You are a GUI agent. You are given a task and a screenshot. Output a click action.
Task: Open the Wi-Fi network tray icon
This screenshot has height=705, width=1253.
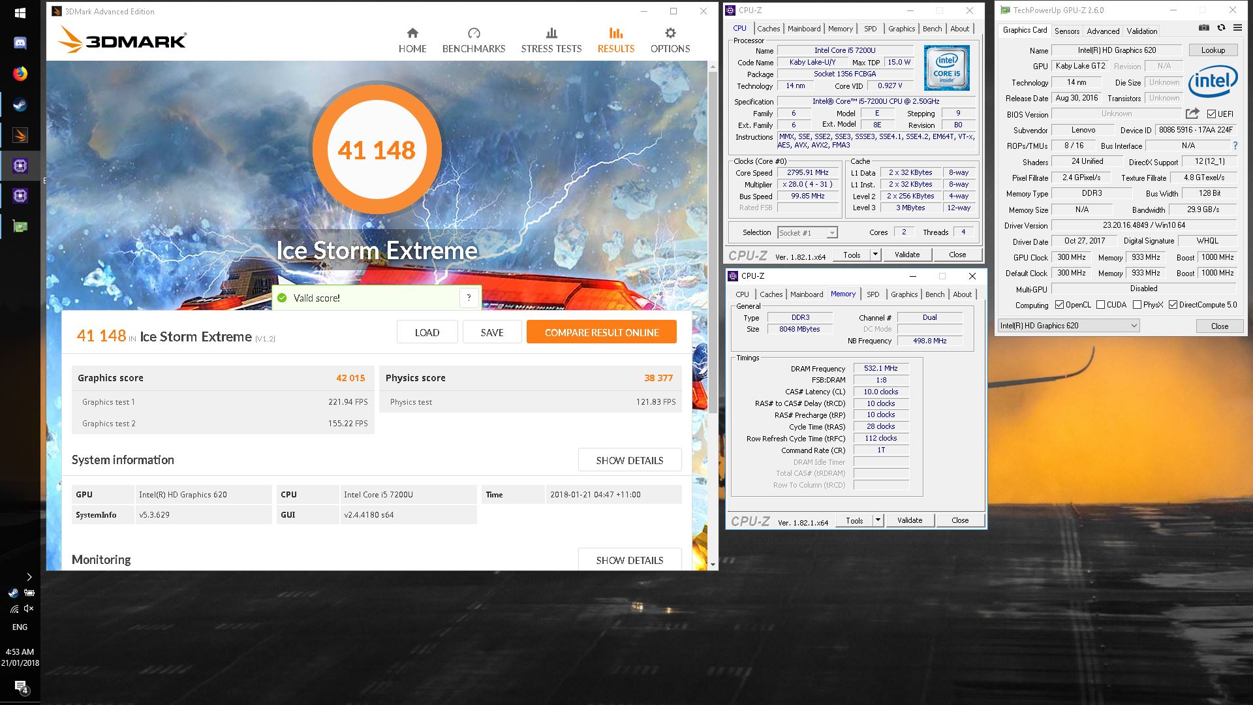(x=13, y=608)
